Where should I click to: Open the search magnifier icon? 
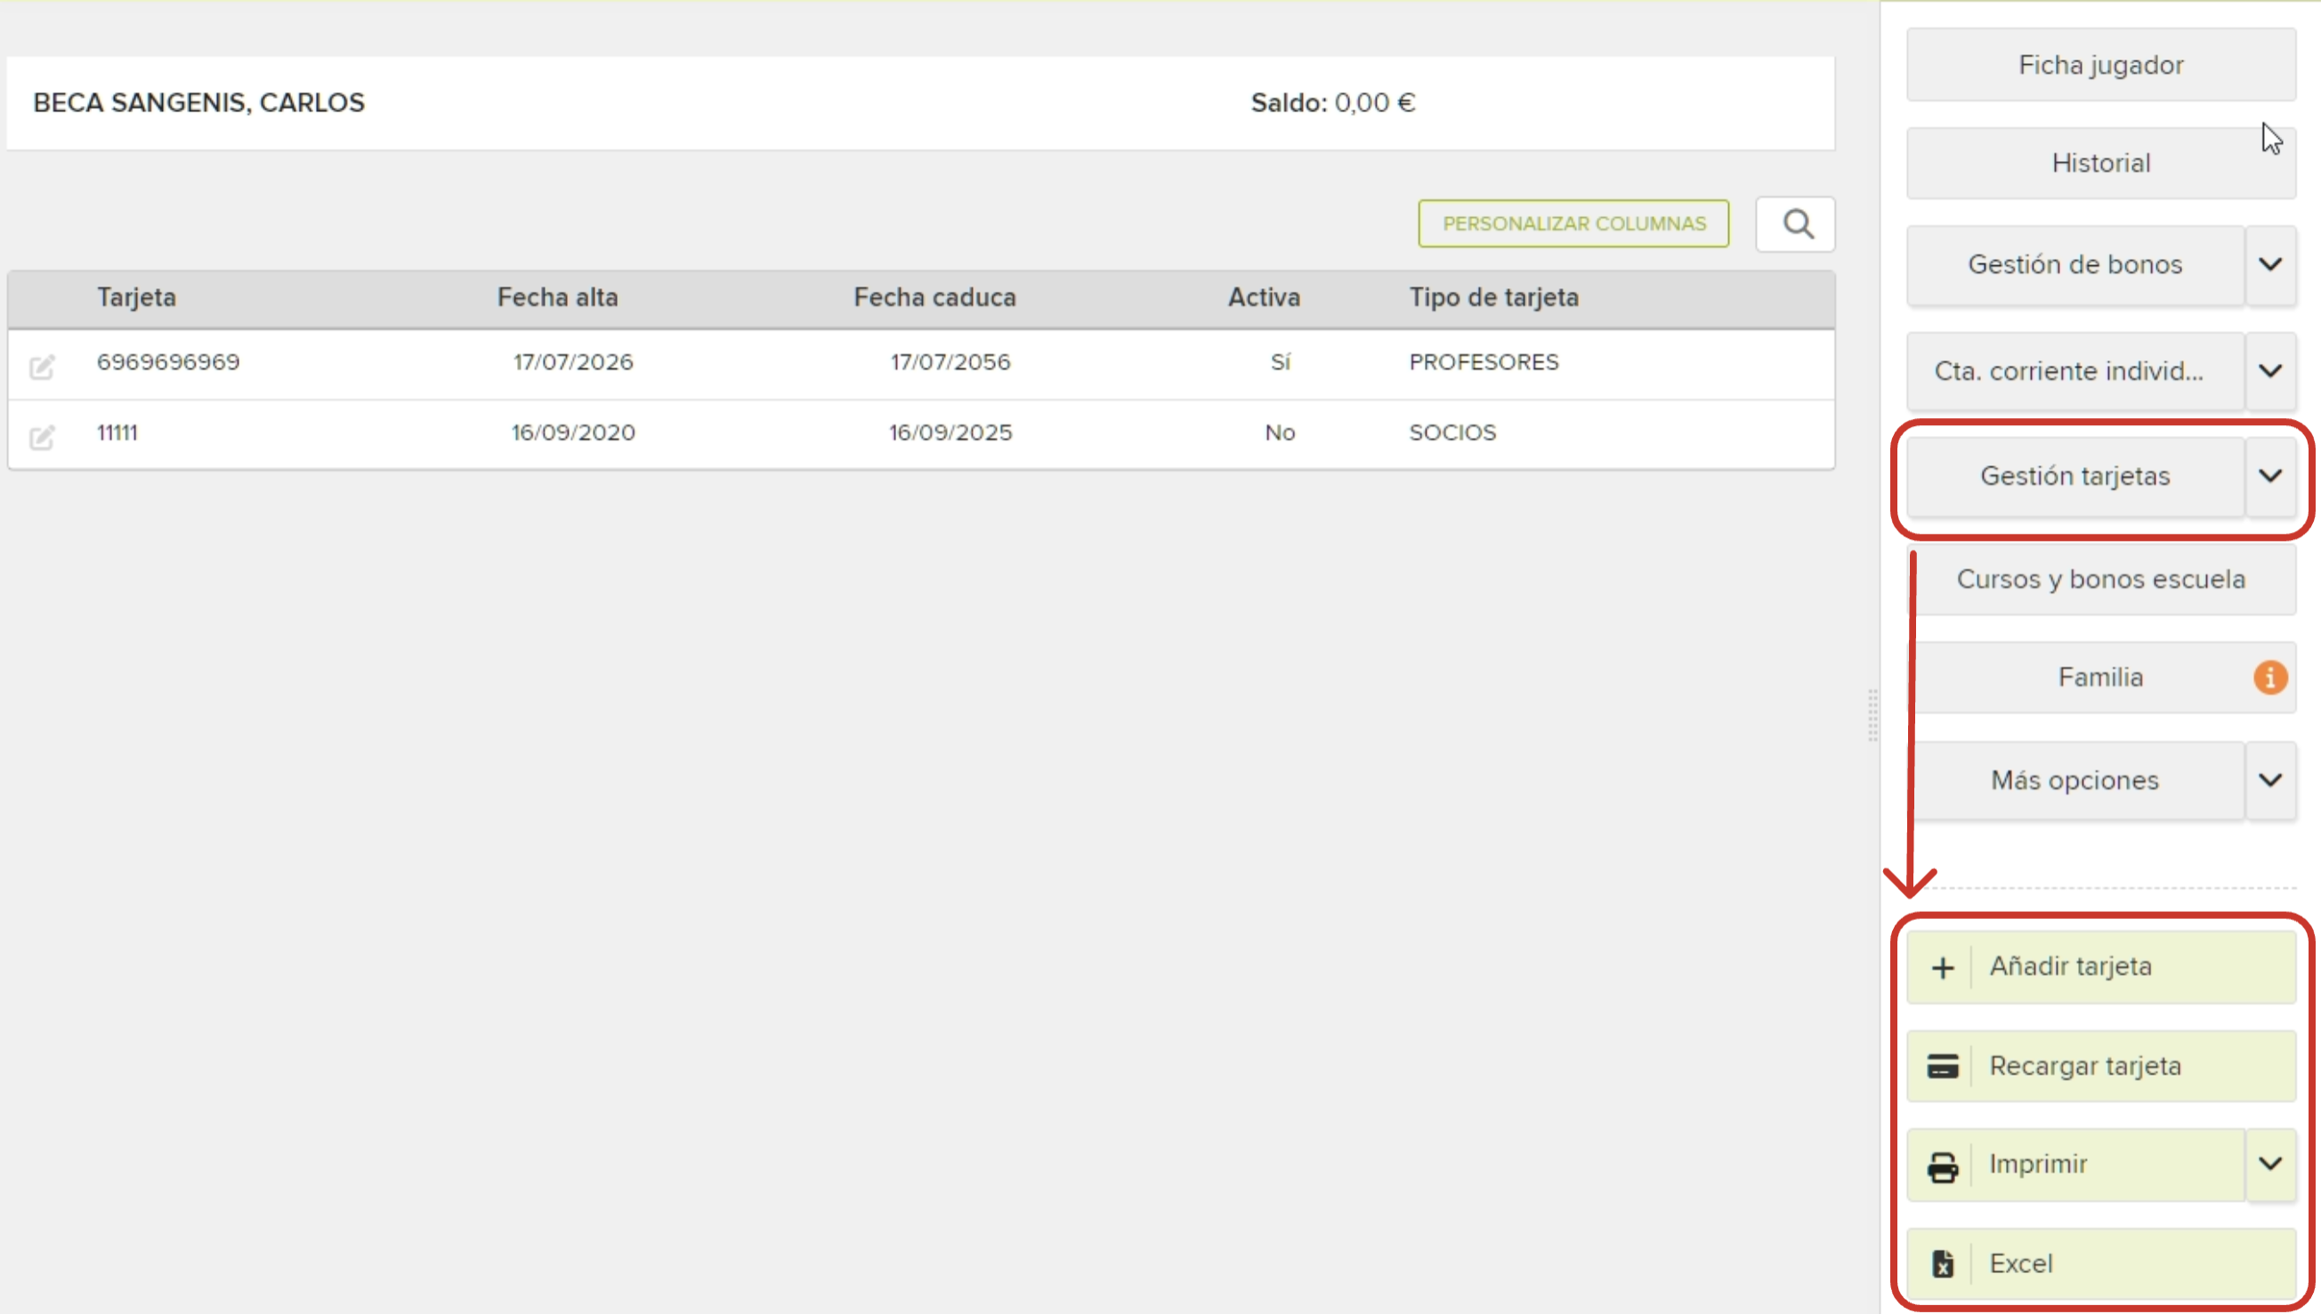1798,224
